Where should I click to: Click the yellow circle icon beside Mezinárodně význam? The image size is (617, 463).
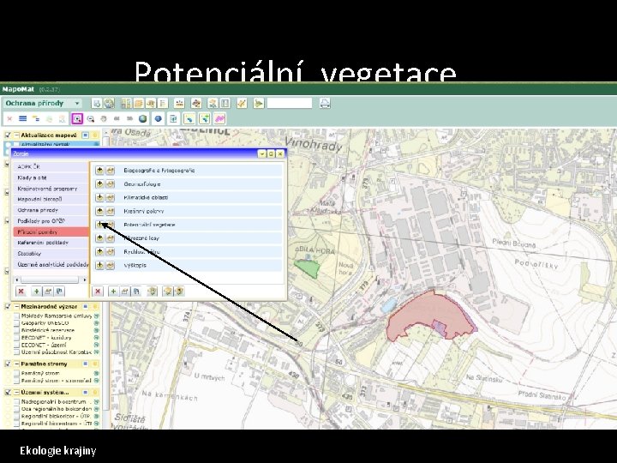(95, 306)
